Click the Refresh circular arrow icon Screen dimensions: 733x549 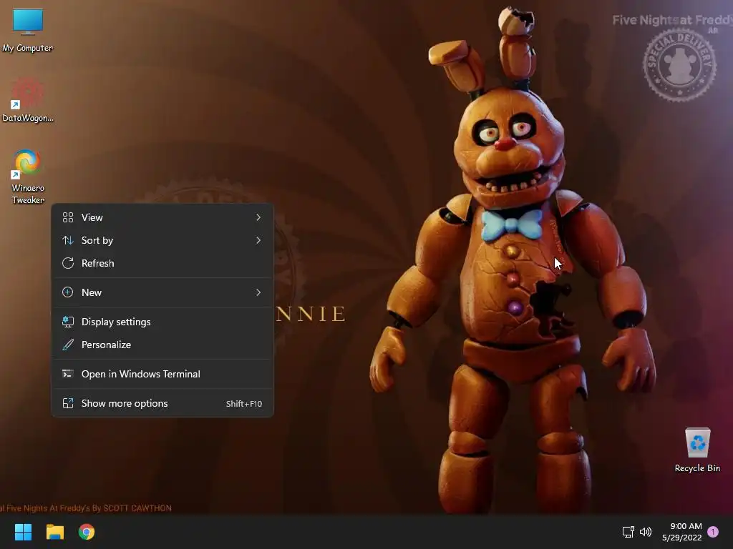pos(68,263)
